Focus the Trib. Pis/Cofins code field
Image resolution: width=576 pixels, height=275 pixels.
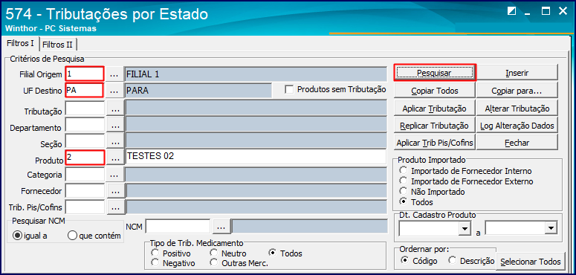pos(85,207)
